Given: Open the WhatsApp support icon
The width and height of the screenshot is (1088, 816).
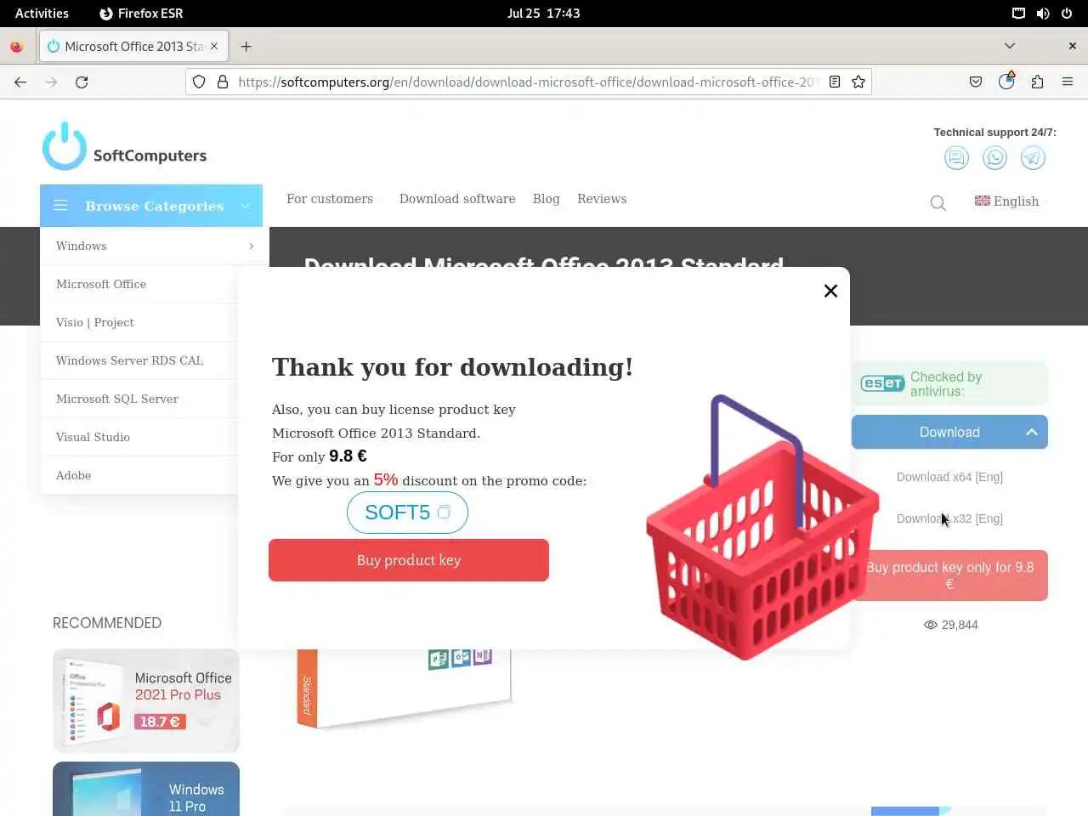Looking at the screenshot, I should click(x=994, y=157).
